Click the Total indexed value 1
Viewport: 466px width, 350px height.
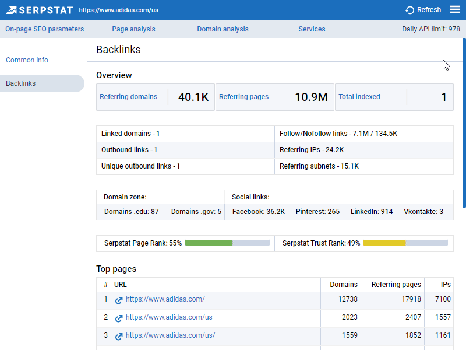[x=444, y=97]
